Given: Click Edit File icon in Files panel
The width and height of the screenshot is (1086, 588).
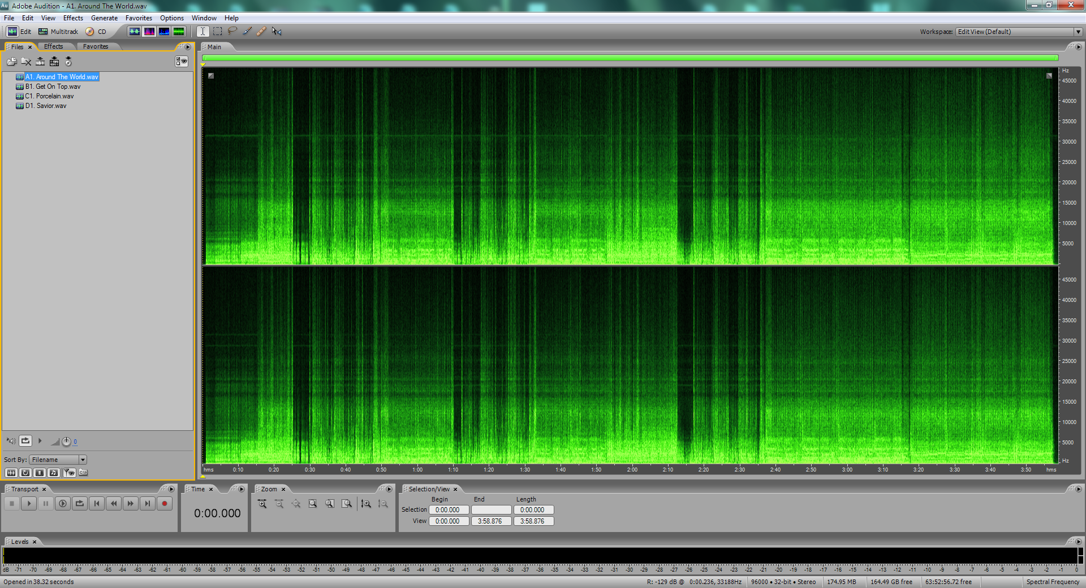Looking at the screenshot, I should 40,62.
